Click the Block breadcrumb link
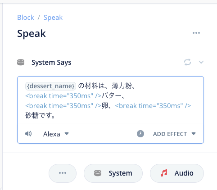 [26, 18]
